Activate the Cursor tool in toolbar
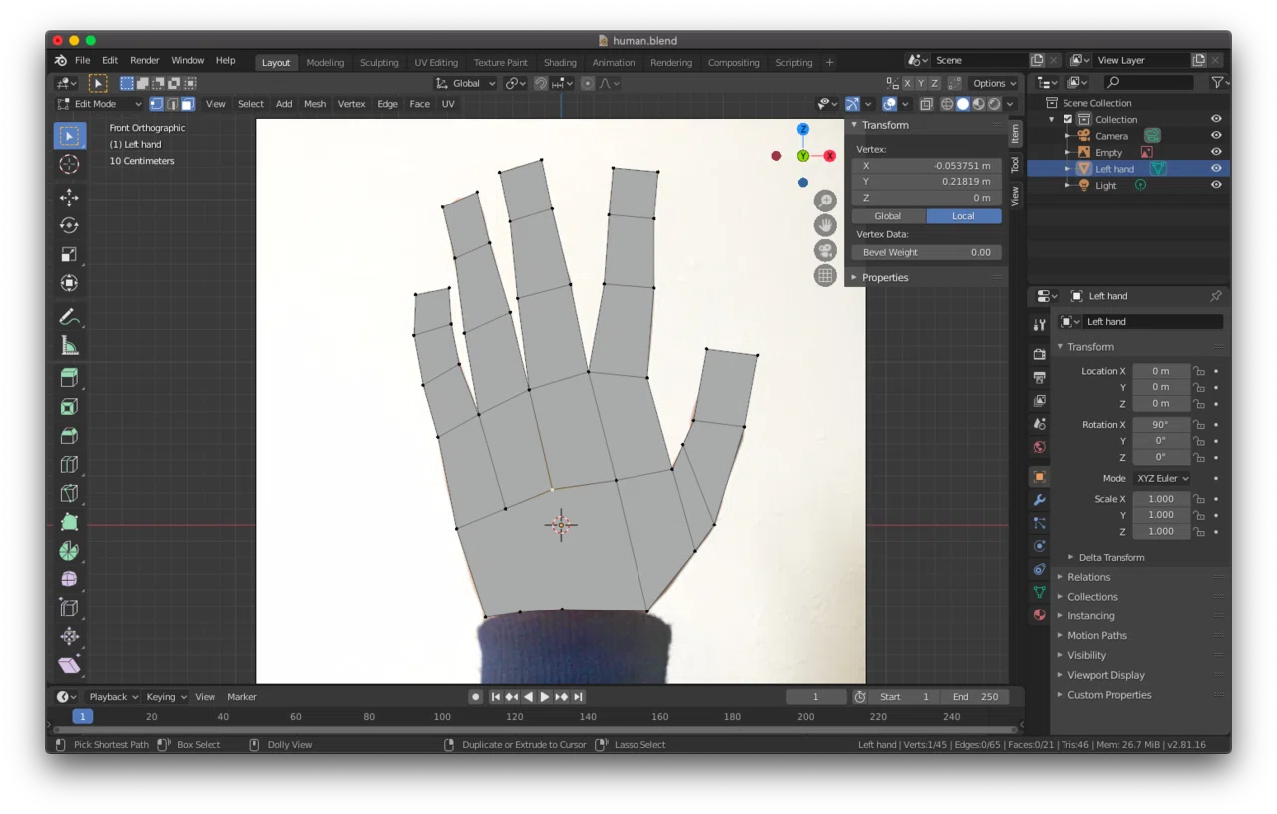Viewport: 1277px width, 814px height. coord(69,164)
